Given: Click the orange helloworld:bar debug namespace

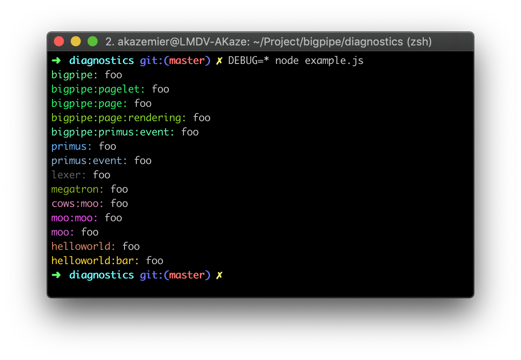Looking at the screenshot, I should coord(93,260).
